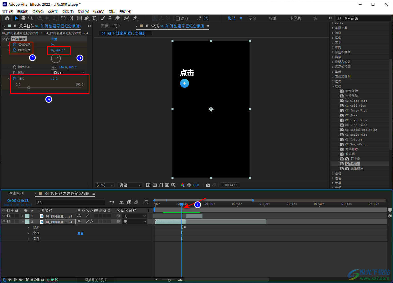Image resolution: width=393 pixels, height=283 pixels.
Task: Click the show channel color icon
Action: (183, 185)
